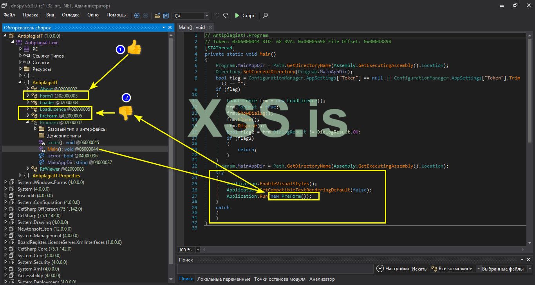This screenshot has width=535, height=285.
Task: Open search with the magnifier icon
Action: coord(266,16)
